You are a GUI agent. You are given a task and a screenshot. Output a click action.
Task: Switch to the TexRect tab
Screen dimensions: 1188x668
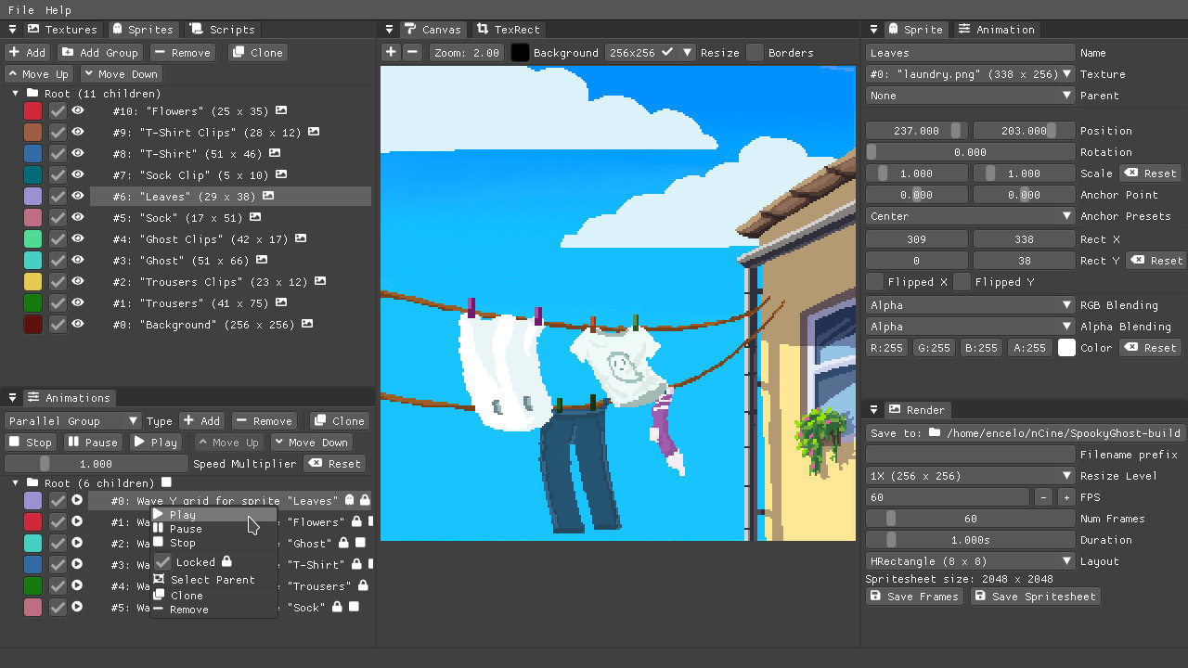(x=509, y=30)
